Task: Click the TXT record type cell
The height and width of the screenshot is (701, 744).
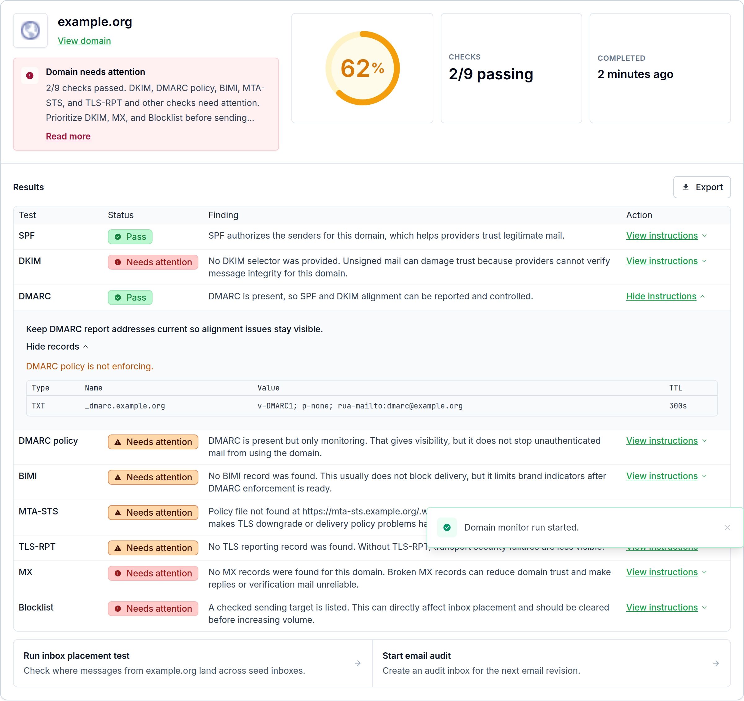Action: pos(38,406)
